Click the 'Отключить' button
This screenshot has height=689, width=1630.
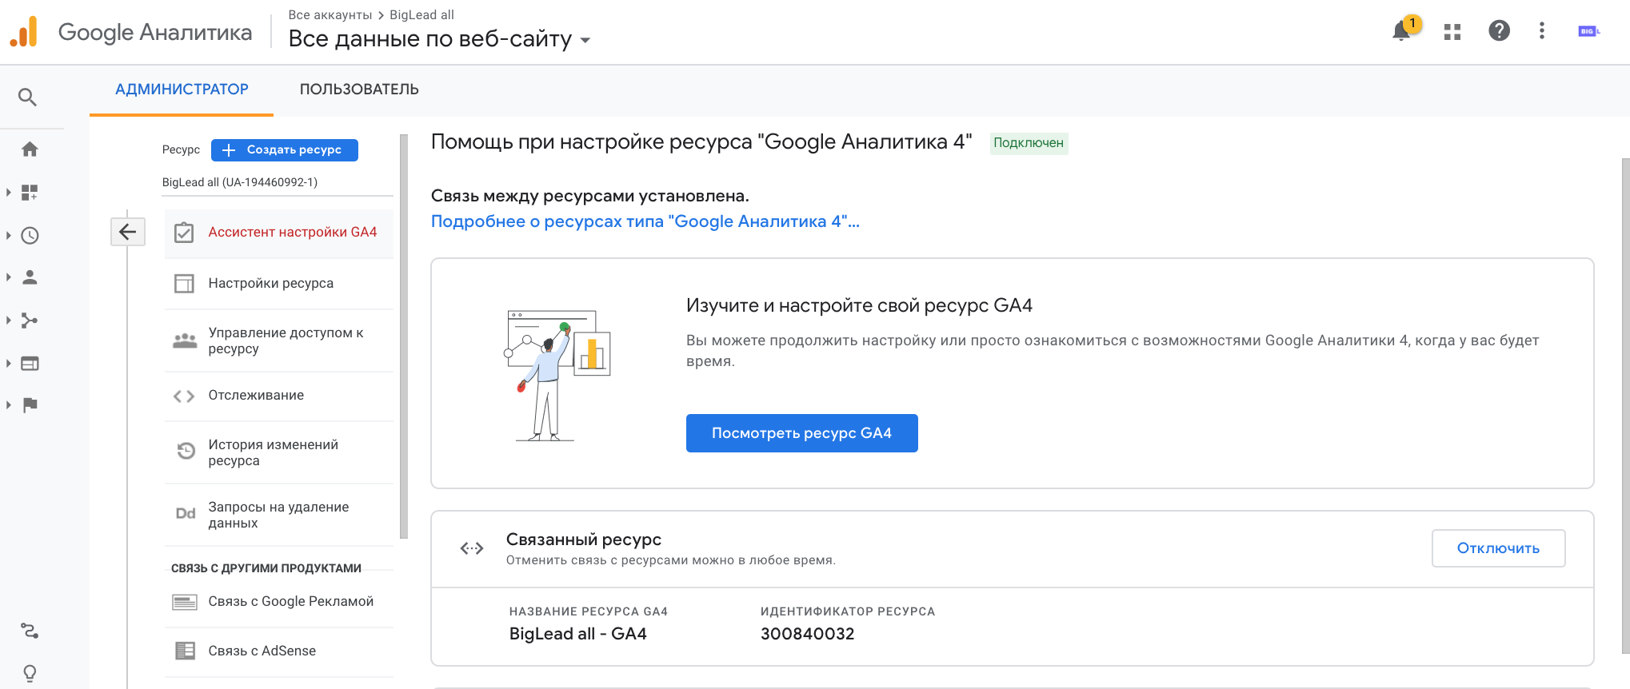(1498, 548)
